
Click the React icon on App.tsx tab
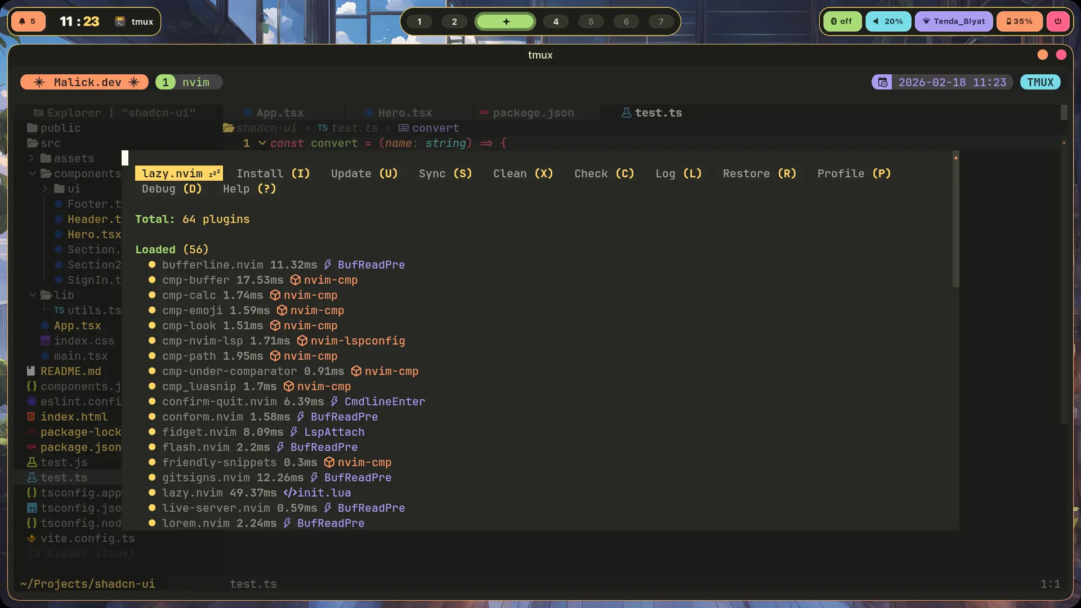coord(247,113)
